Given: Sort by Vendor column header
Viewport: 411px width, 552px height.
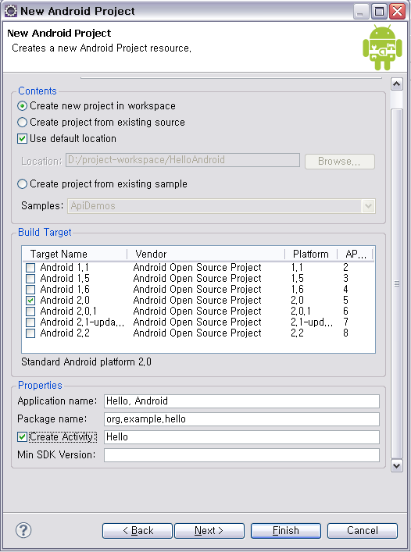Looking at the screenshot, I should click(x=205, y=254).
